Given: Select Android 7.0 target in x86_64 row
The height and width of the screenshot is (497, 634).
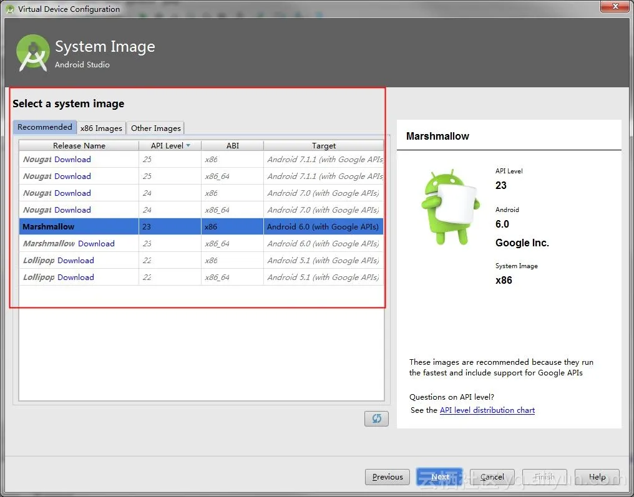Looking at the screenshot, I should (x=323, y=210).
